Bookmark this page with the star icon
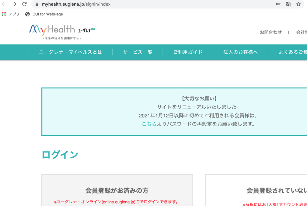The height and width of the screenshot is (206, 307). [298, 4]
